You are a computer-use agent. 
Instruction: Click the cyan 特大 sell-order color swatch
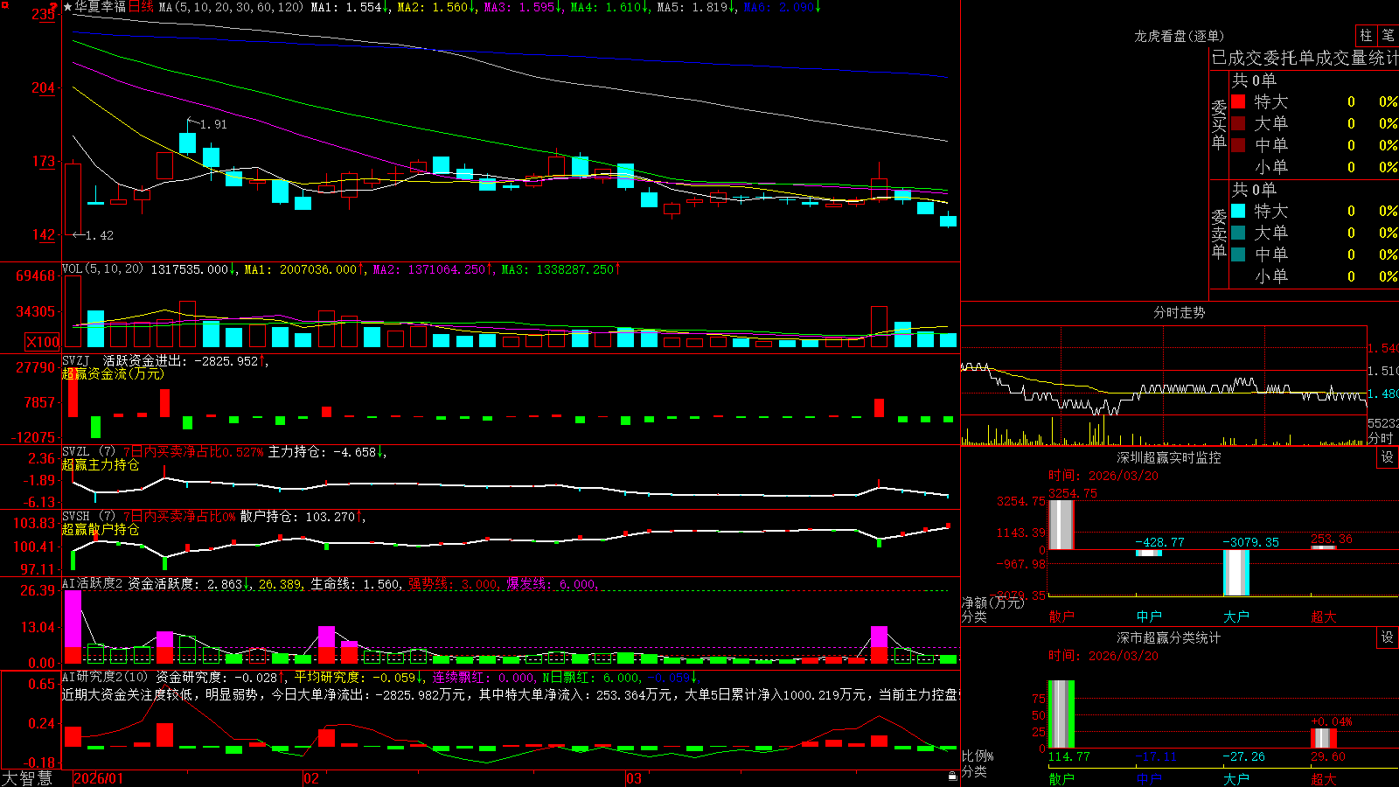click(x=1238, y=211)
